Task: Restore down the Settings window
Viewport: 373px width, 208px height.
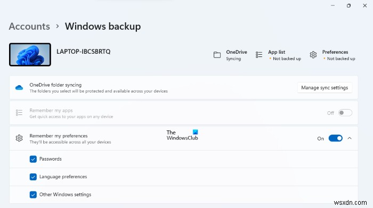Action: [x=348, y=5]
